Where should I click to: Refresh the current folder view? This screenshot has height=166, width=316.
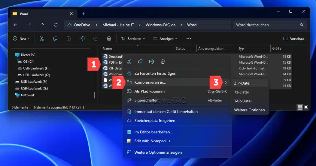pyautogui.click(x=56, y=25)
